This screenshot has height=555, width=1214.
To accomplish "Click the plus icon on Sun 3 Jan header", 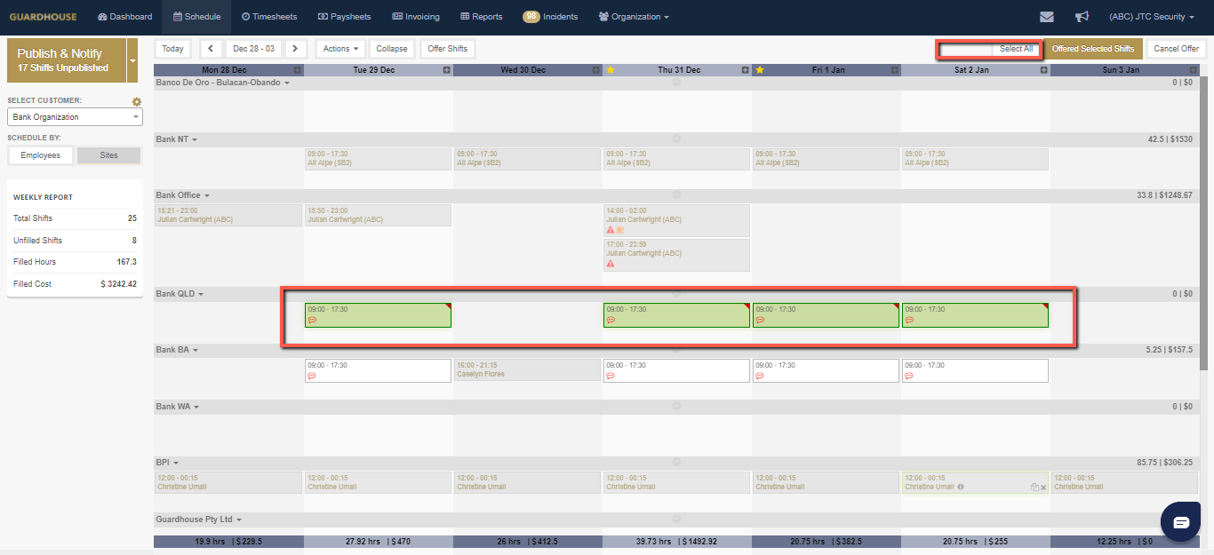I will click(x=1194, y=70).
